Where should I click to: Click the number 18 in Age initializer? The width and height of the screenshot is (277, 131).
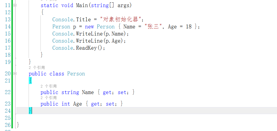189,27
